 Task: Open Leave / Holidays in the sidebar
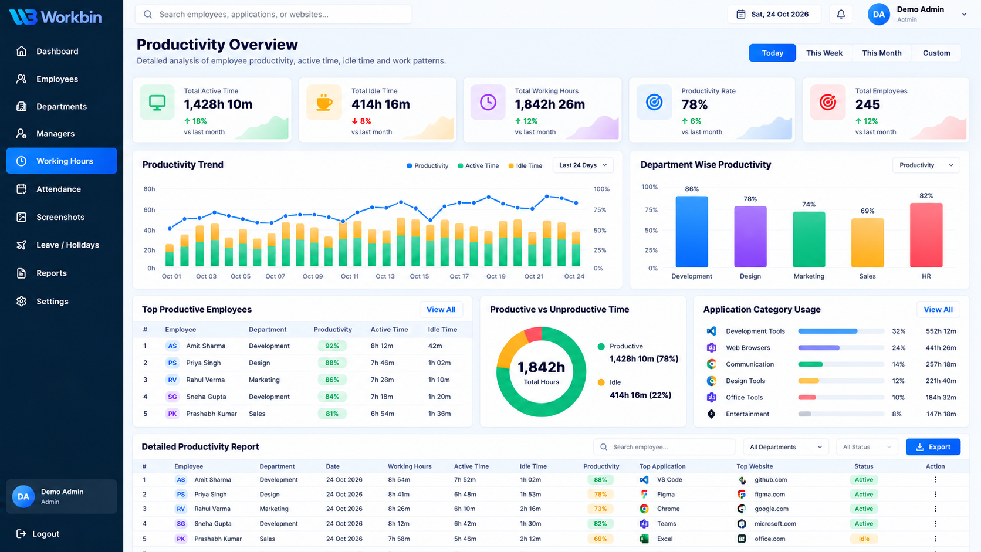tap(62, 245)
